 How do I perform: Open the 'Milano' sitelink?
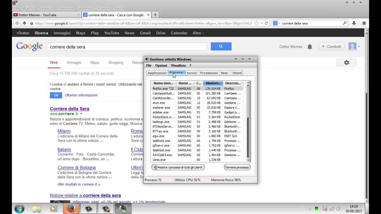point(64,131)
